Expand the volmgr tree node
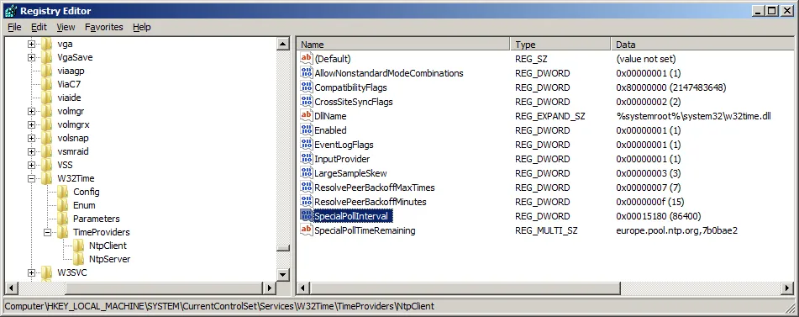Image resolution: width=799 pixels, height=317 pixels. (32, 112)
